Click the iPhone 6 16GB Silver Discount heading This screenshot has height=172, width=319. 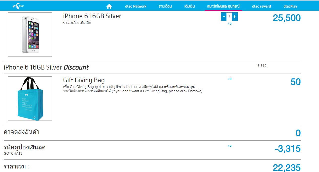click(x=46, y=67)
